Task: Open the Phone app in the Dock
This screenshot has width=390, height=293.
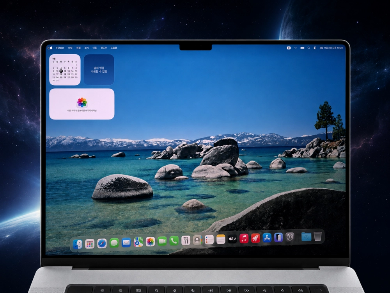Action: pos(174,241)
